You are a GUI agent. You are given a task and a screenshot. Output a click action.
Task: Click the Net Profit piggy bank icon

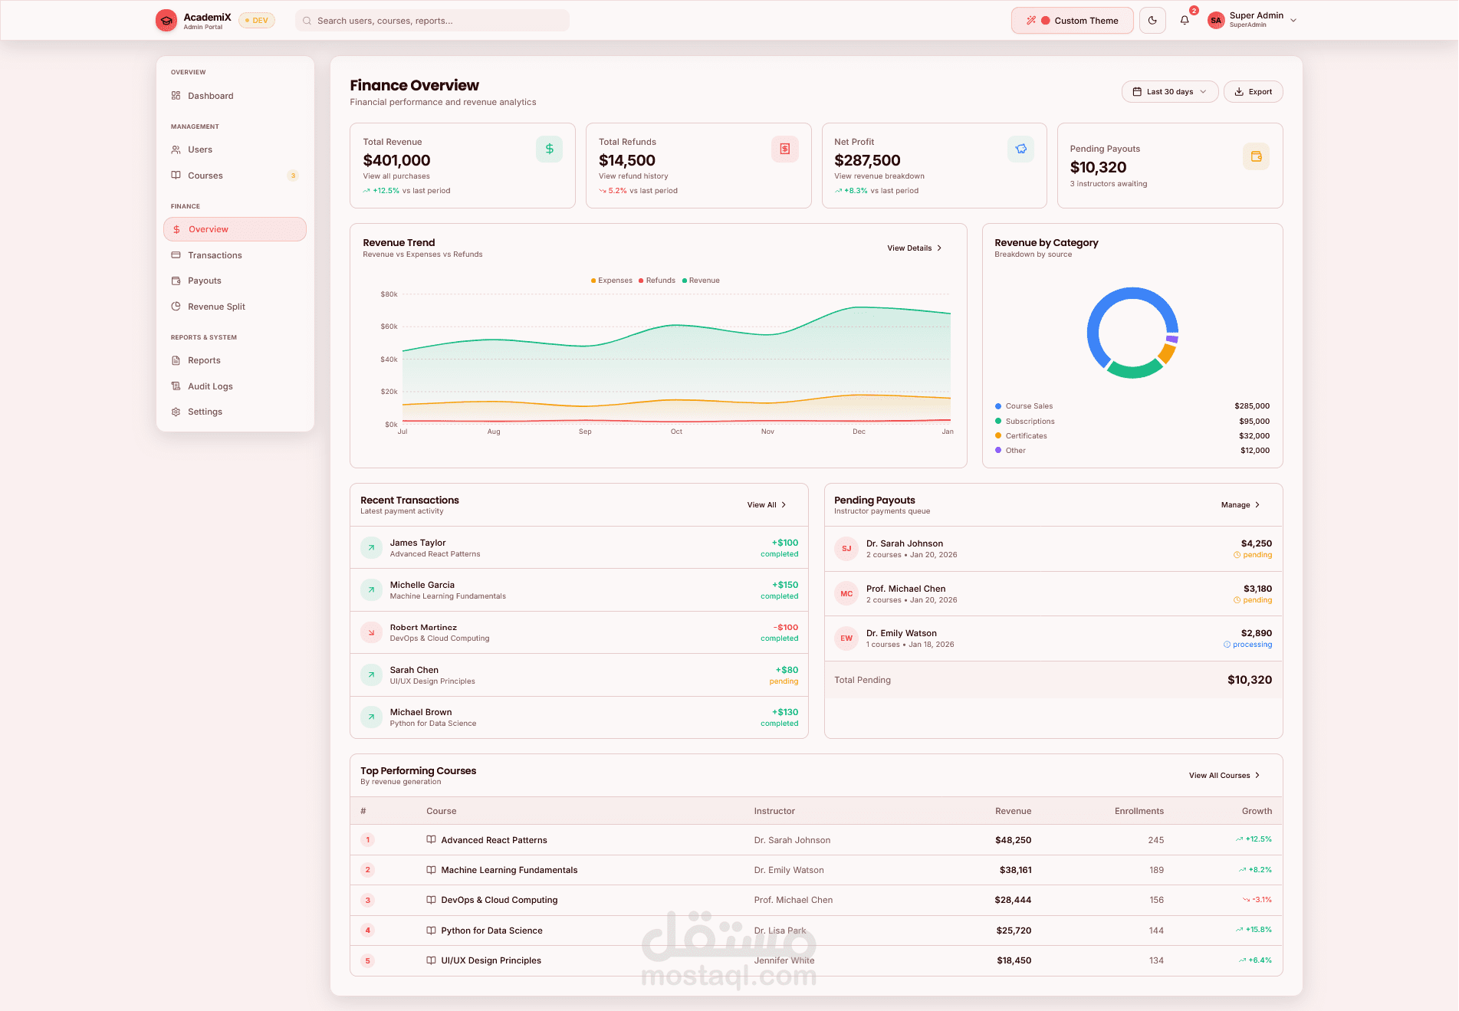click(x=1021, y=149)
